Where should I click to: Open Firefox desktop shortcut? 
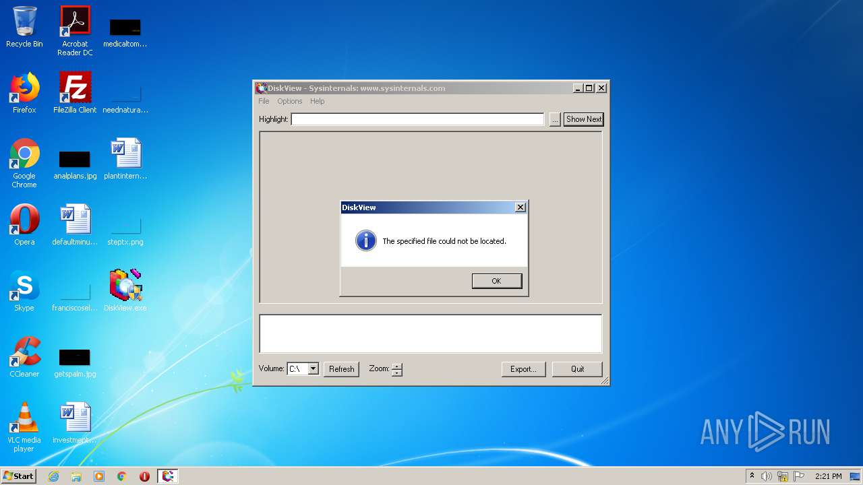click(24, 93)
